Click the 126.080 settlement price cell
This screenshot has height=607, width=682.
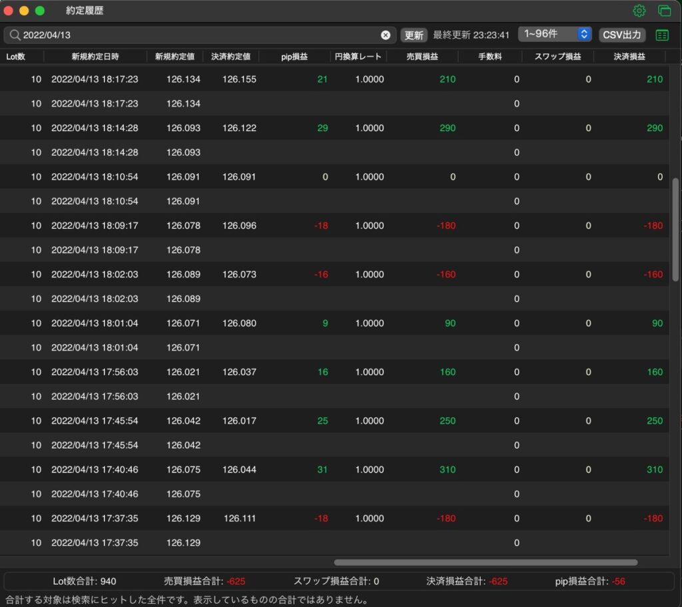(x=239, y=323)
